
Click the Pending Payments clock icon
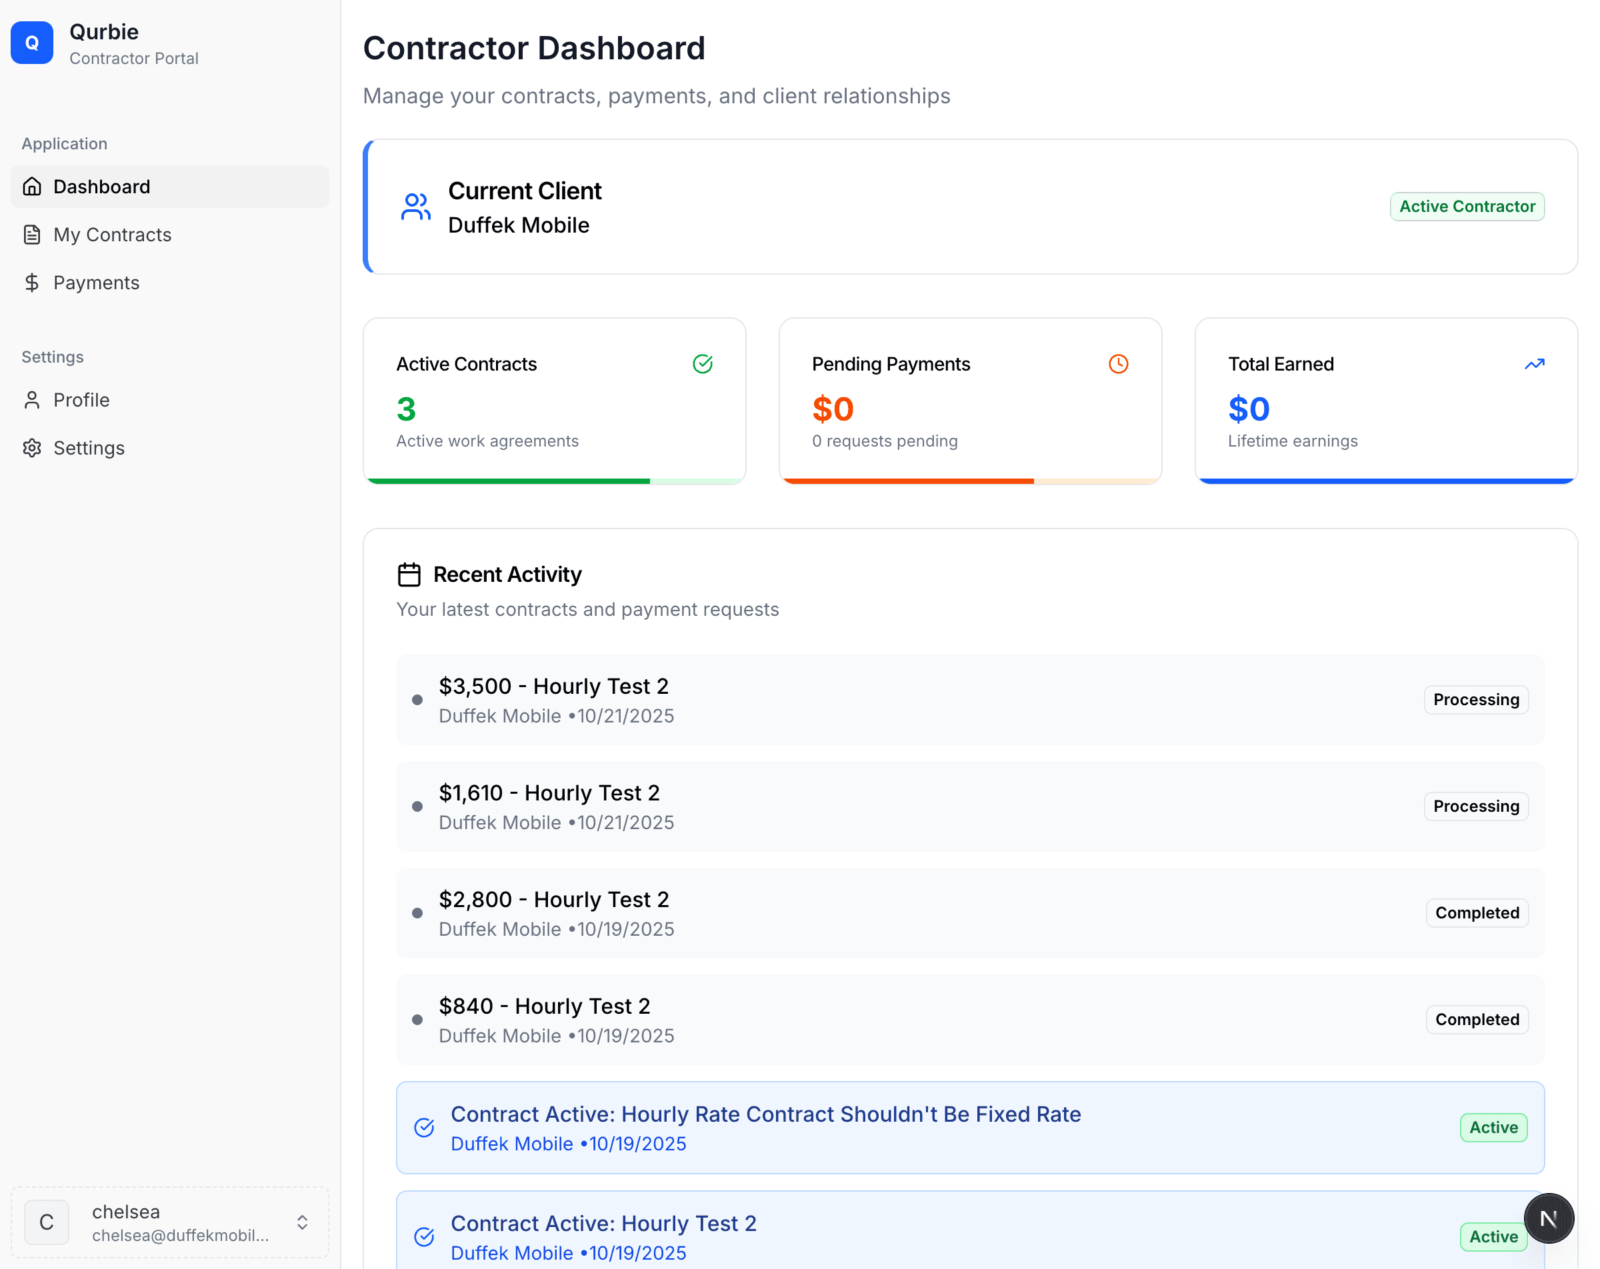[1119, 364]
